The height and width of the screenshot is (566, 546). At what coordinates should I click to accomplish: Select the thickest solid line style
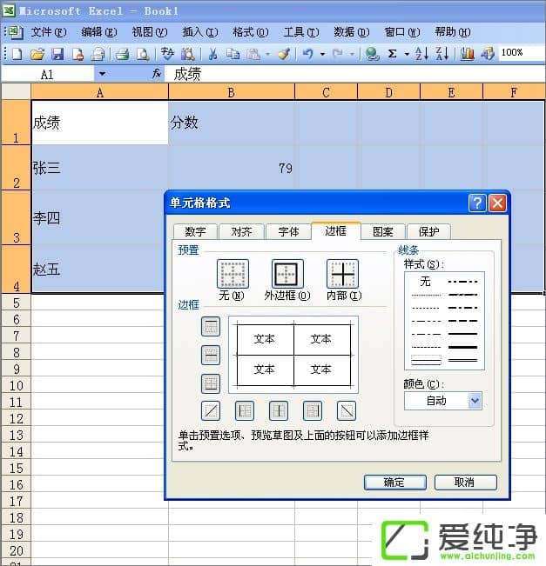pyautogui.click(x=462, y=347)
